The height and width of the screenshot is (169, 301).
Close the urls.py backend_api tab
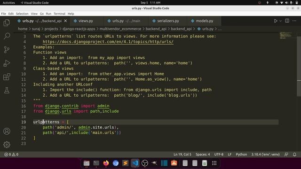pos(65,21)
